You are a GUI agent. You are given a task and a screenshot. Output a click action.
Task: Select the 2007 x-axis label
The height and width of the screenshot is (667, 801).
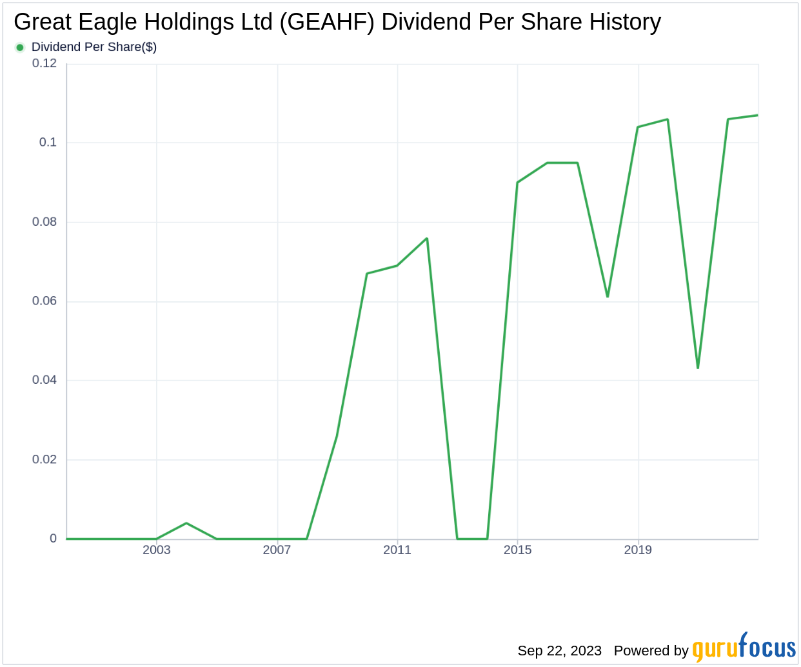pos(277,550)
